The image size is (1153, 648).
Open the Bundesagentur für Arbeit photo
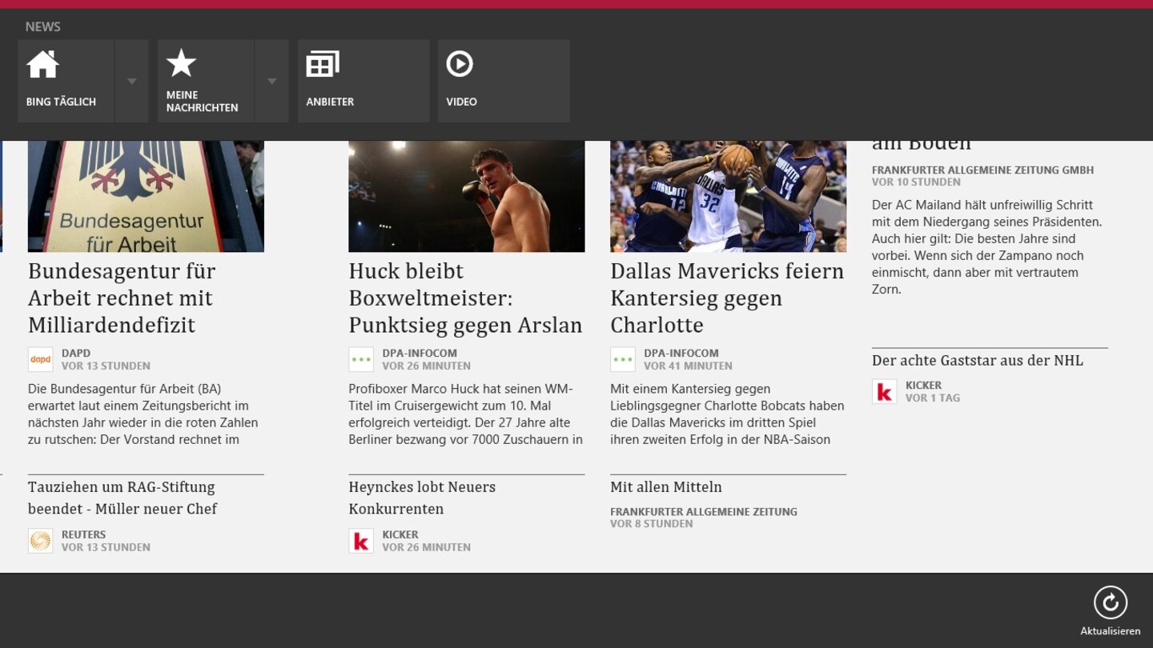pos(146,197)
